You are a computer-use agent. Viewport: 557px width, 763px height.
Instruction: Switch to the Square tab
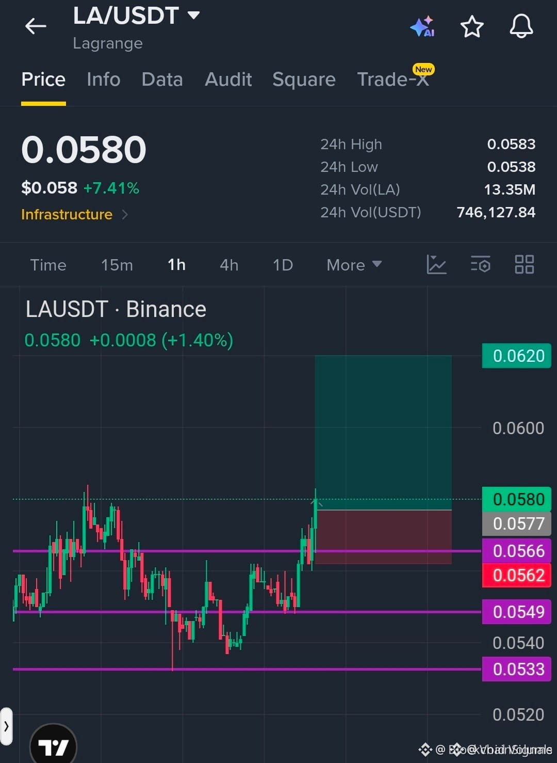304,80
